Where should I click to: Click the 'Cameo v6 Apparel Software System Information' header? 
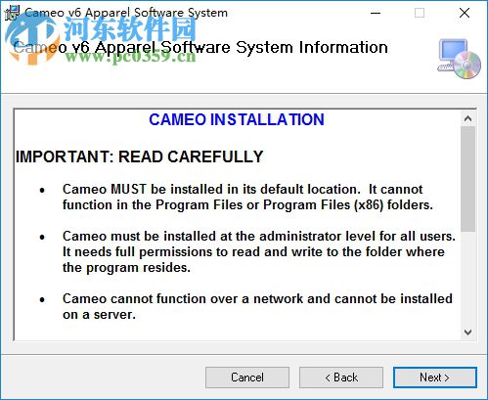coord(200,48)
